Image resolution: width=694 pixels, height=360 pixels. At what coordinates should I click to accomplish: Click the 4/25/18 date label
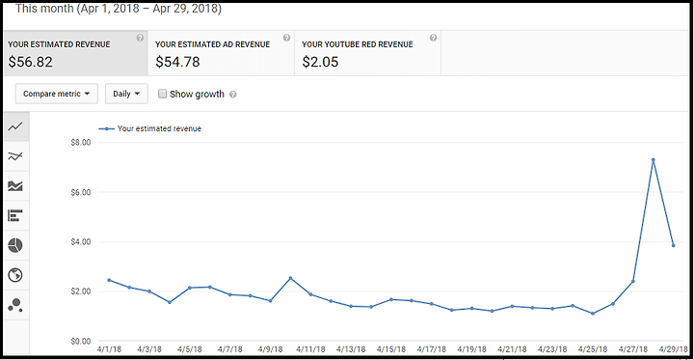click(593, 349)
